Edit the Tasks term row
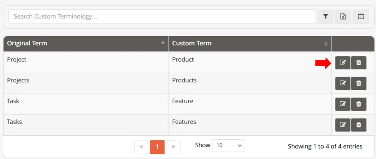Image resolution: width=376 pixels, height=159 pixels. [x=343, y=125]
